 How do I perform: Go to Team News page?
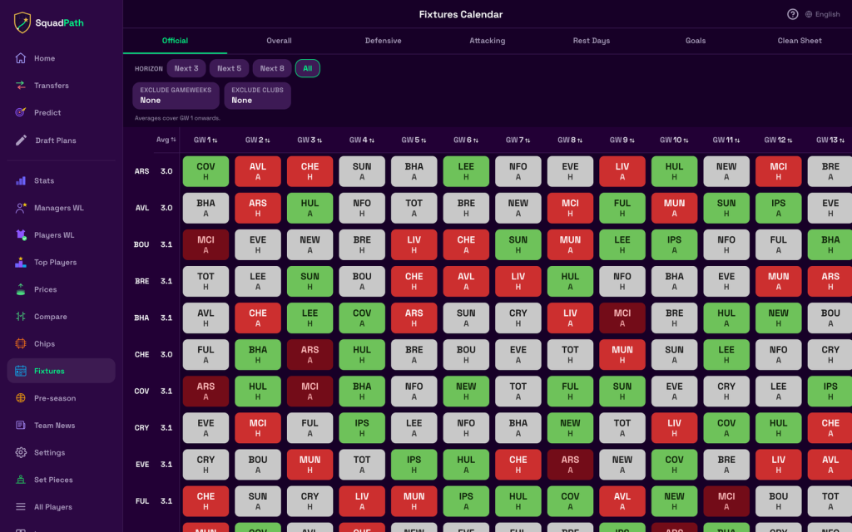pyautogui.click(x=54, y=425)
